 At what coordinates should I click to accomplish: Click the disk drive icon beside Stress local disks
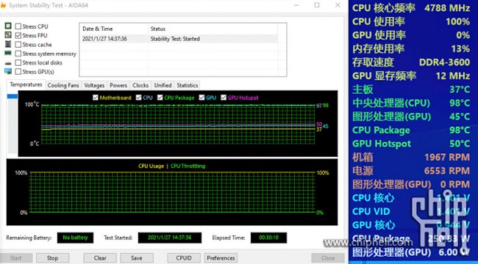point(8,62)
